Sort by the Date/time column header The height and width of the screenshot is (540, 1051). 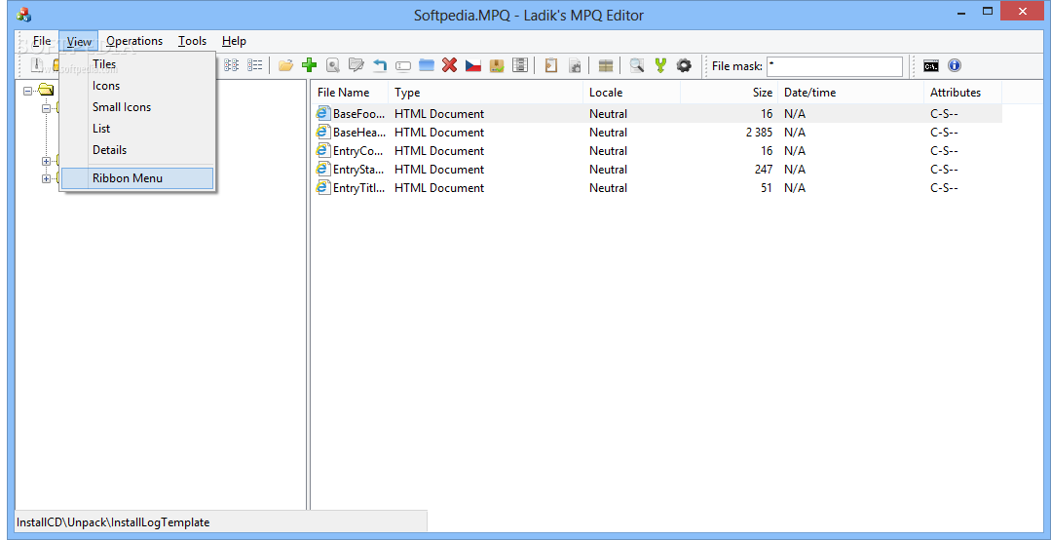[851, 93]
